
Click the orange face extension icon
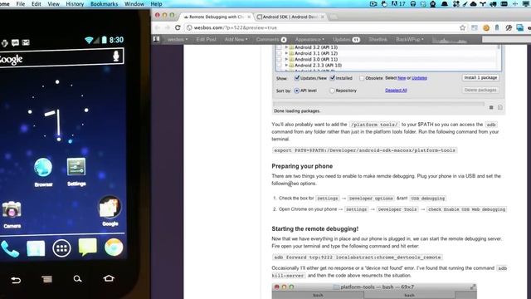(486, 27)
